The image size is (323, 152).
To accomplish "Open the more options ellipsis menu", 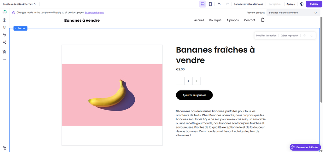I will point(4,59).
